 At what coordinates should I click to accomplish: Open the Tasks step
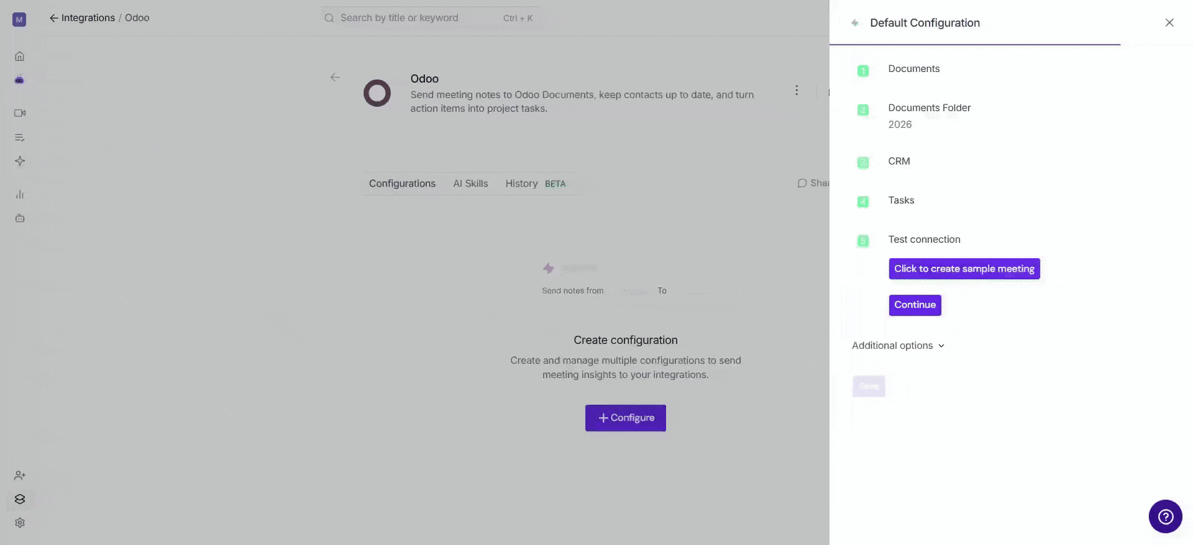[901, 200]
